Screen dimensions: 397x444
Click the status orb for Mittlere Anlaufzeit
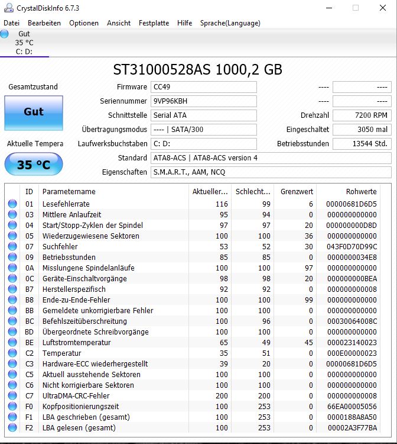(x=12, y=214)
